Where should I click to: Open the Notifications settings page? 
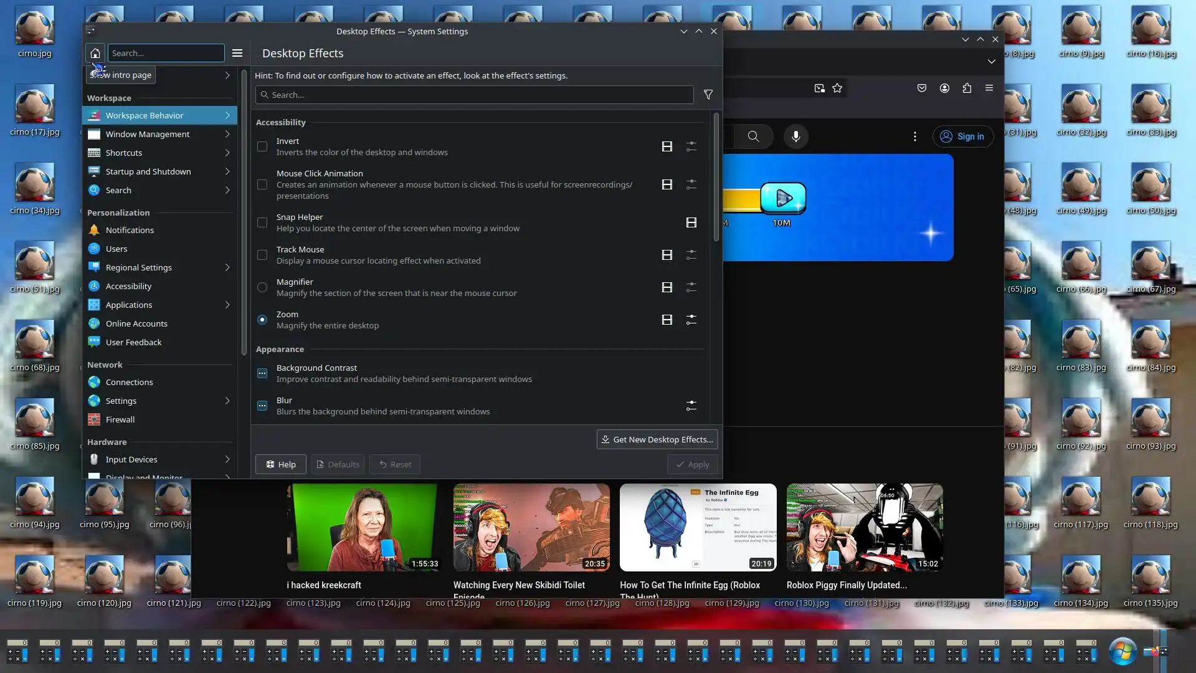click(x=130, y=230)
